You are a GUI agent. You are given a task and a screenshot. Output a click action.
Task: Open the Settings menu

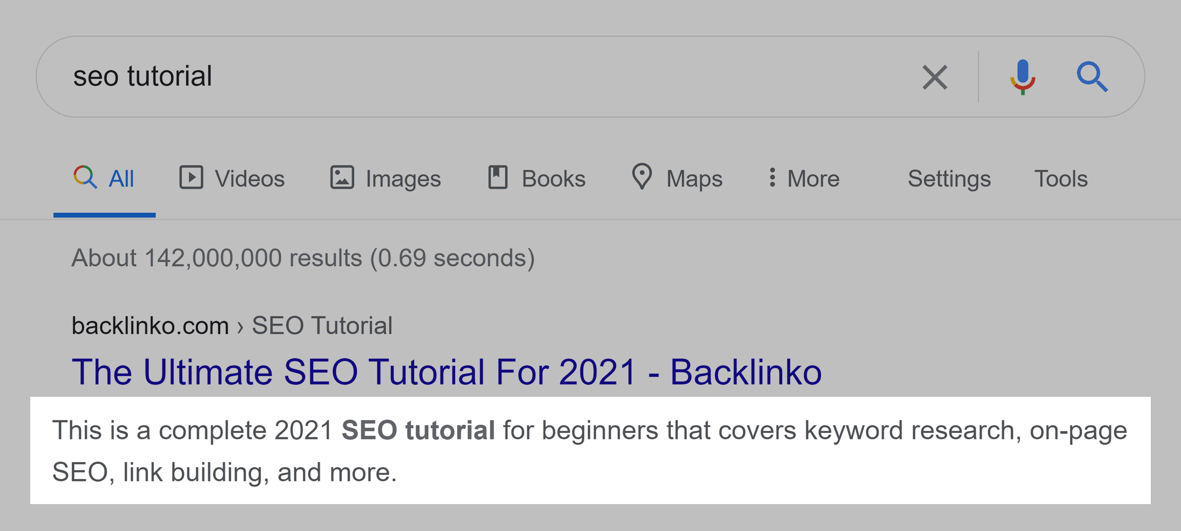click(x=950, y=178)
